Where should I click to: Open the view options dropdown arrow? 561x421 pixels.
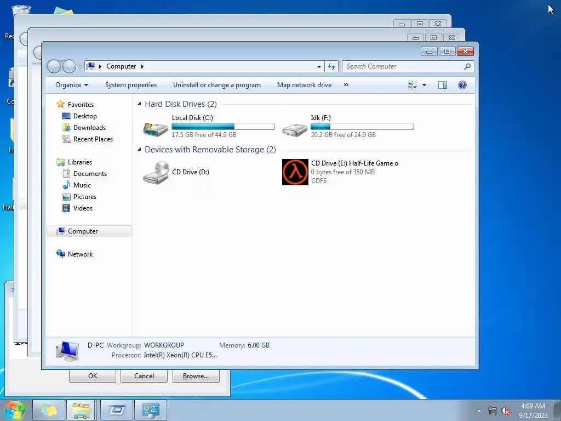click(425, 85)
